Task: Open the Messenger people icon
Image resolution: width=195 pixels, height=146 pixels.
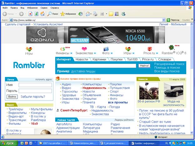Action: pos(123,14)
